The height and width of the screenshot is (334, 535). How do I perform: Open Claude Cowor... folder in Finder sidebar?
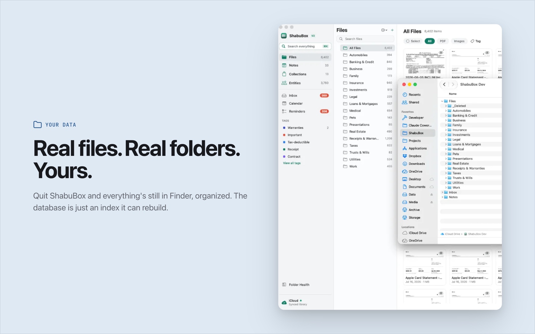(x=418, y=125)
